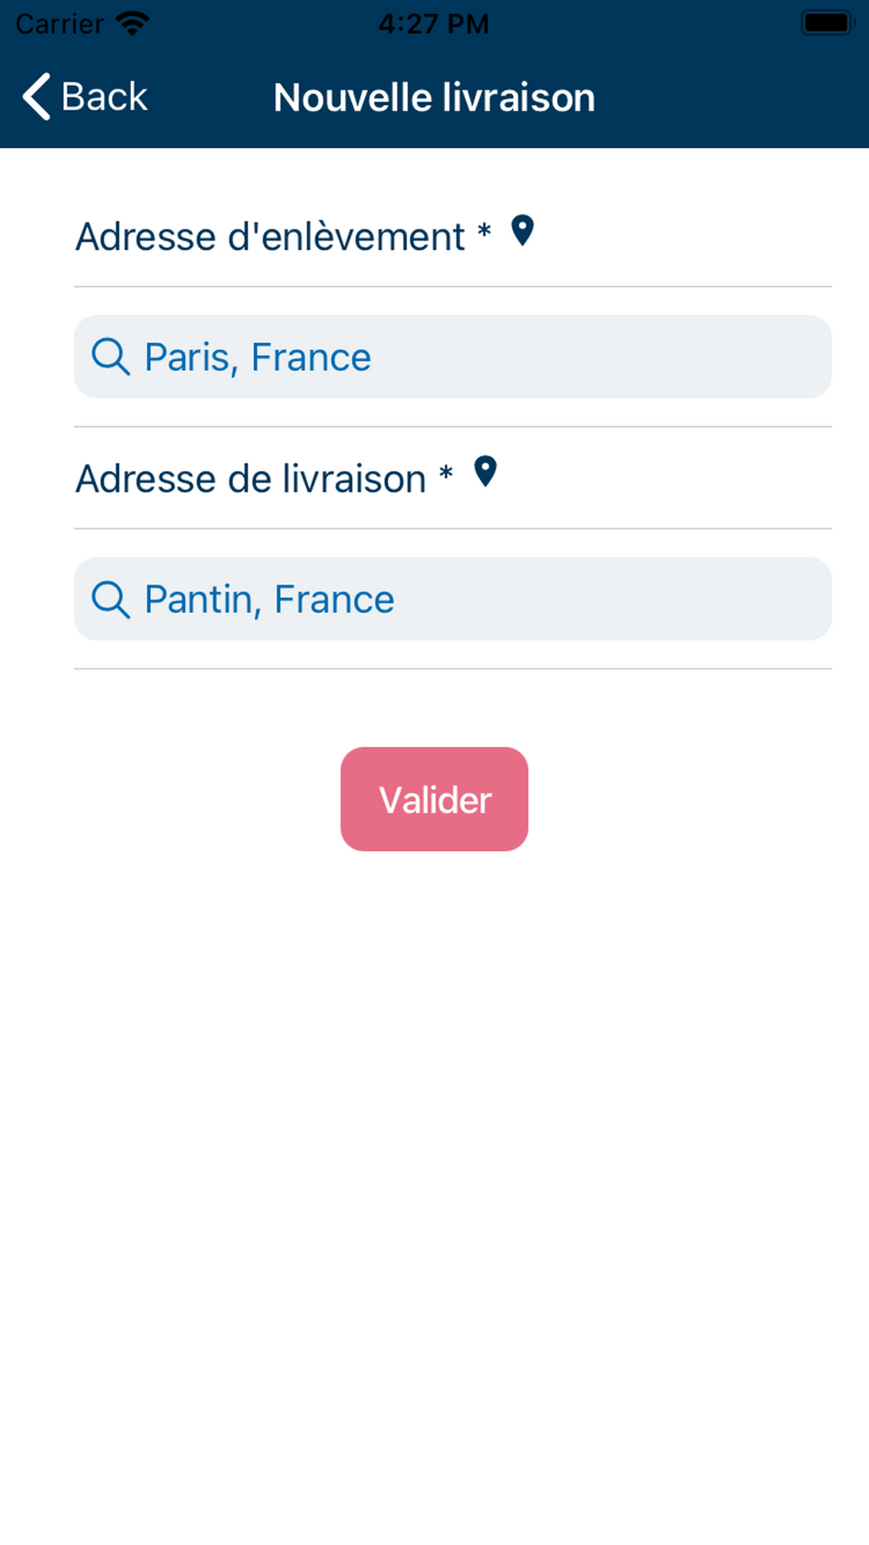Tap the 4:27 PM clock in status bar
The height and width of the screenshot is (1545, 869).
[434, 23]
